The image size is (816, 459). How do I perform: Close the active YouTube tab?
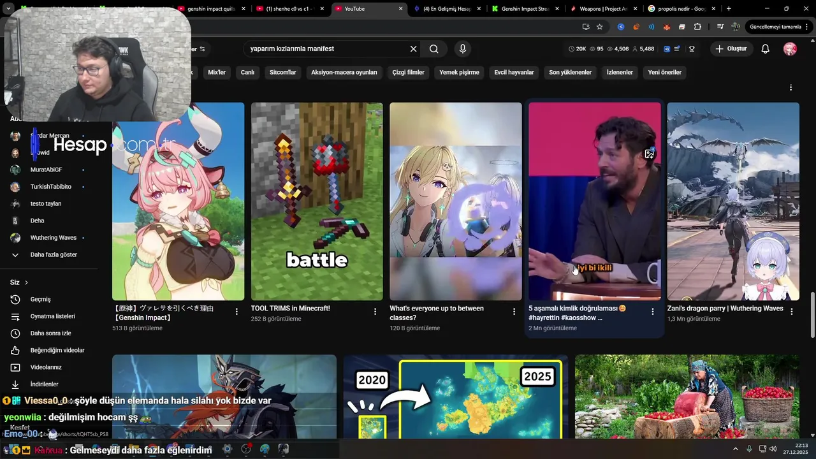click(x=401, y=9)
